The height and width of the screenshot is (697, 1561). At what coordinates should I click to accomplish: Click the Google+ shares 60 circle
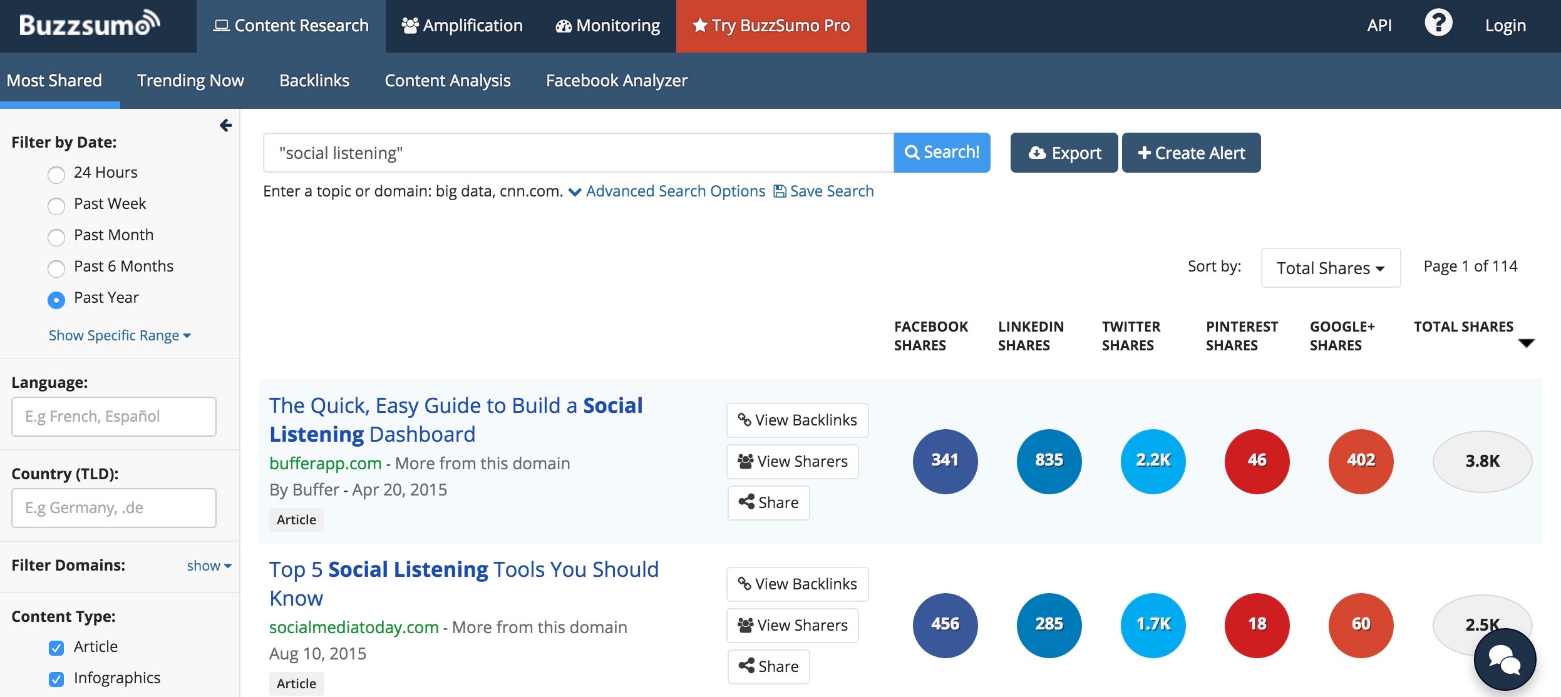coord(1361,625)
